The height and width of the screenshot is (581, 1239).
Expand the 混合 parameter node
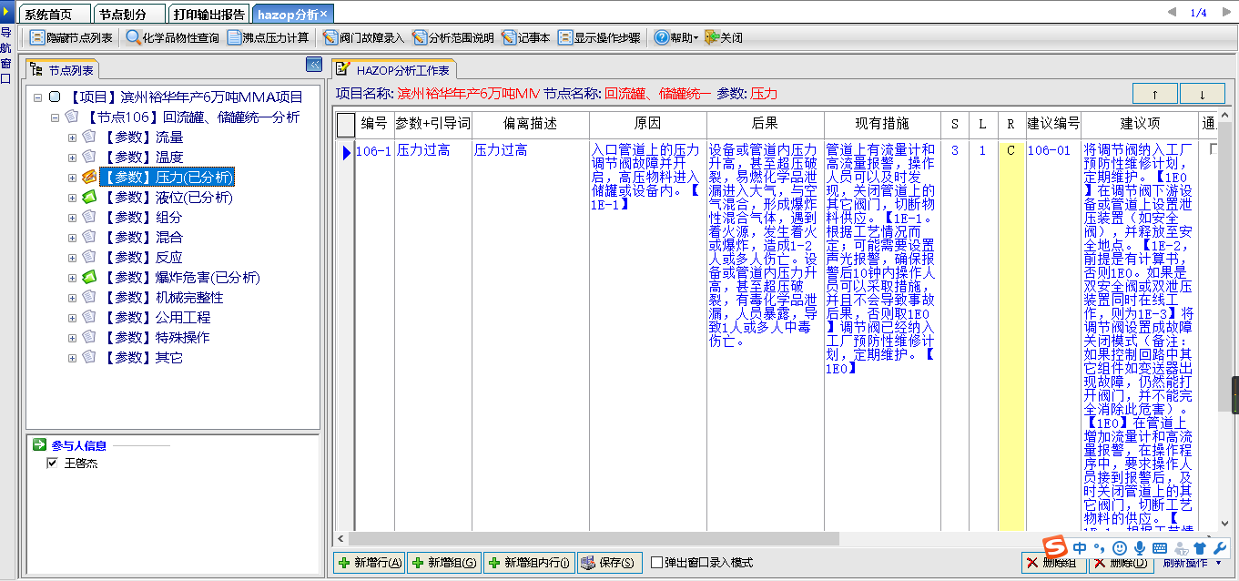(x=73, y=237)
